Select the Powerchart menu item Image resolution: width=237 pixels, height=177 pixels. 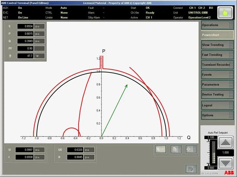click(x=217, y=35)
